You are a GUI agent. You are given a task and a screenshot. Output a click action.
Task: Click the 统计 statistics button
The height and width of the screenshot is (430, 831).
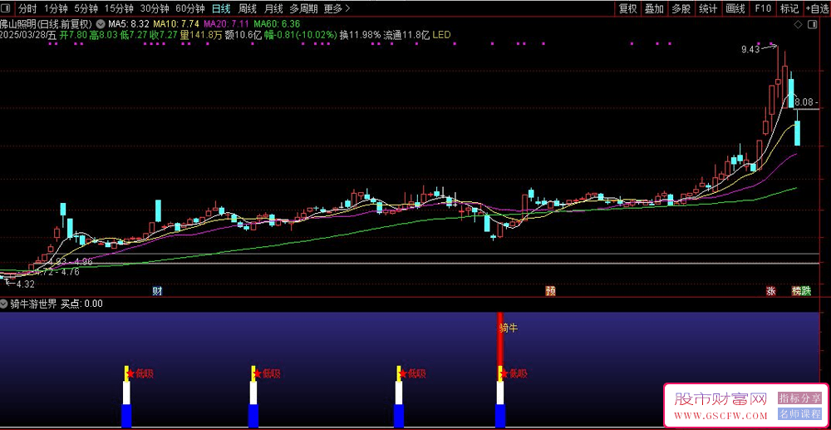pos(708,8)
